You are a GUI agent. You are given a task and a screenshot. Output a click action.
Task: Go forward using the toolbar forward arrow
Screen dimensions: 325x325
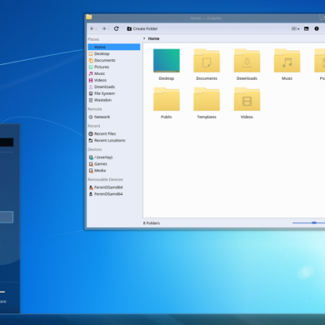click(103, 28)
